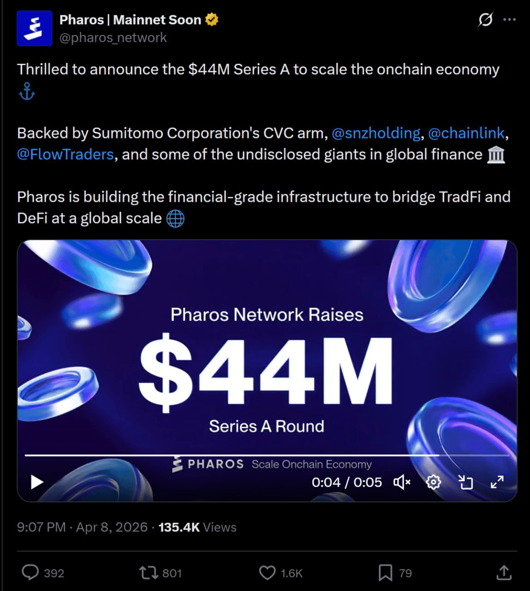Share the post via share icon
The image size is (530, 591).
pos(504,573)
